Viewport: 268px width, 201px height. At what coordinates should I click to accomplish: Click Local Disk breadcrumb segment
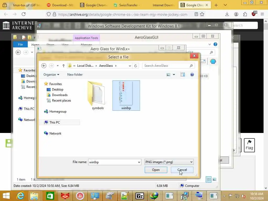(85, 66)
